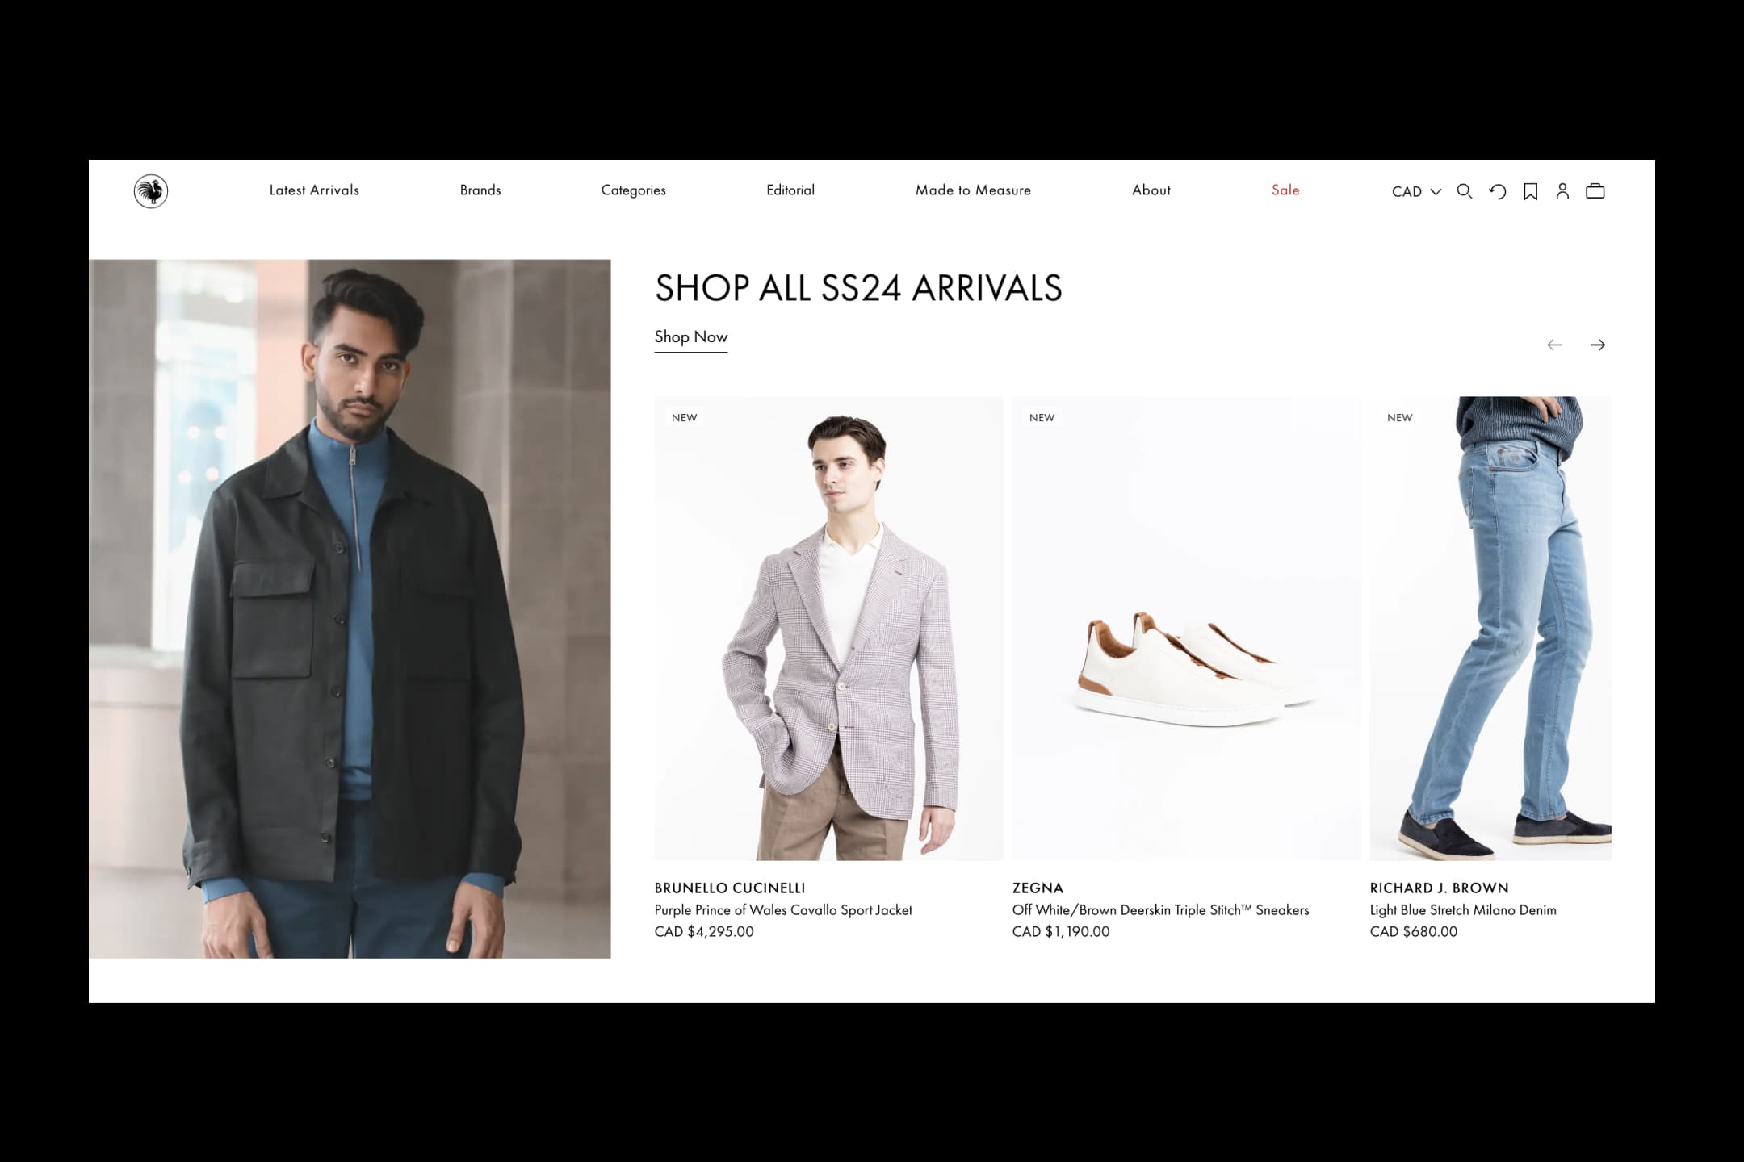This screenshot has height=1162, width=1744.
Task: Expand the CAD currency dropdown
Action: click(1416, 191)
